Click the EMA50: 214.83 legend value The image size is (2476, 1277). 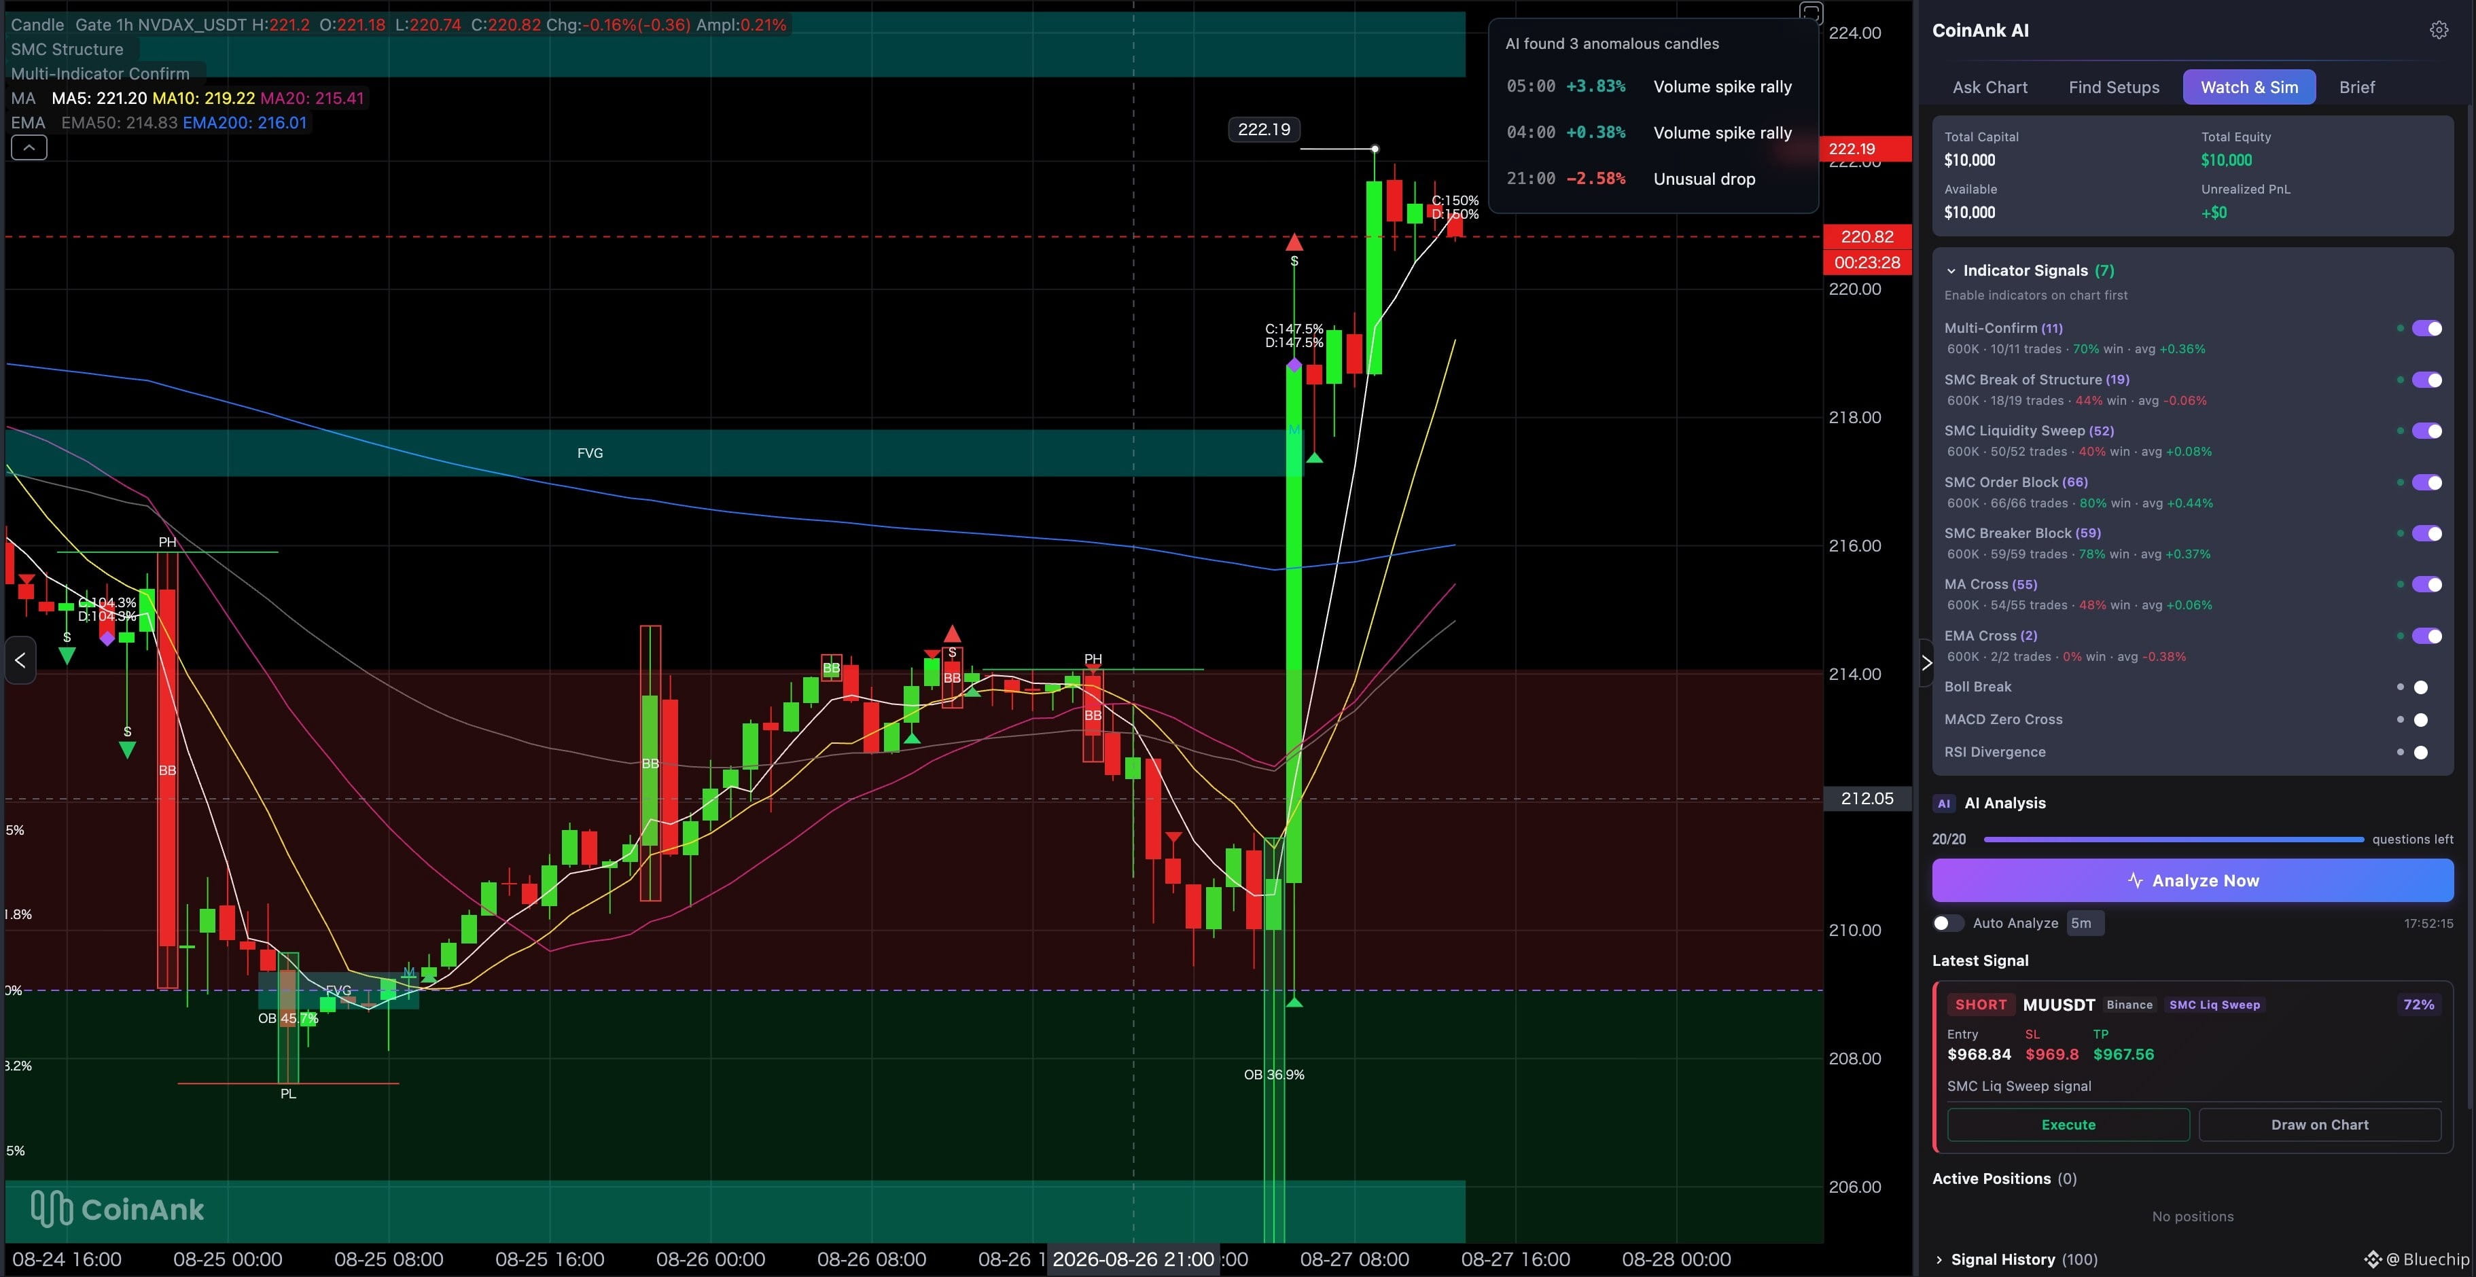coord(119,123)
